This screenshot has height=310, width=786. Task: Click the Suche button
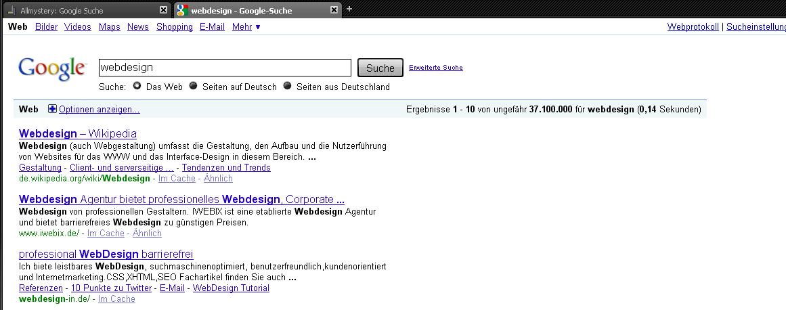click(x=380, y=68)
